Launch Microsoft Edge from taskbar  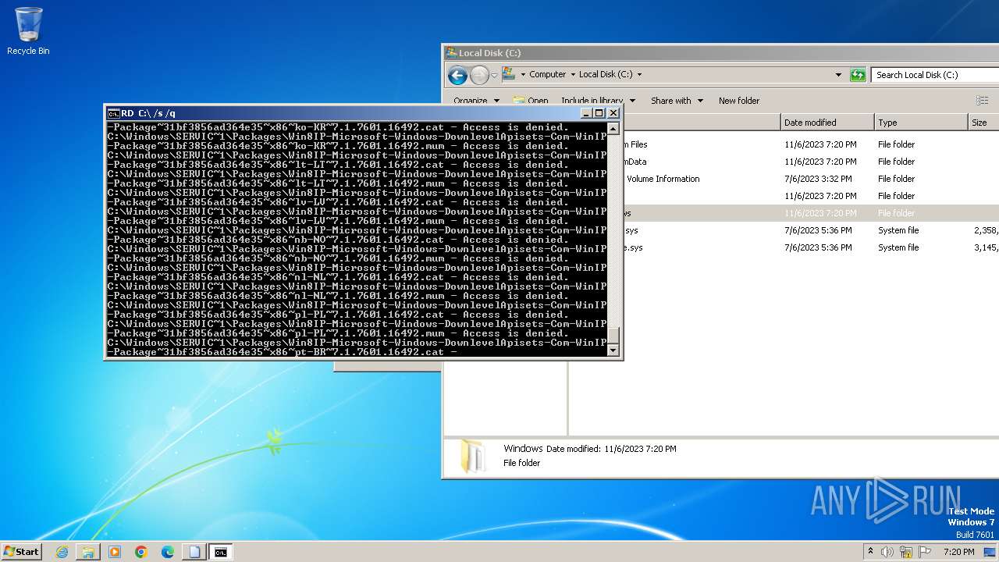coord(168,552)
